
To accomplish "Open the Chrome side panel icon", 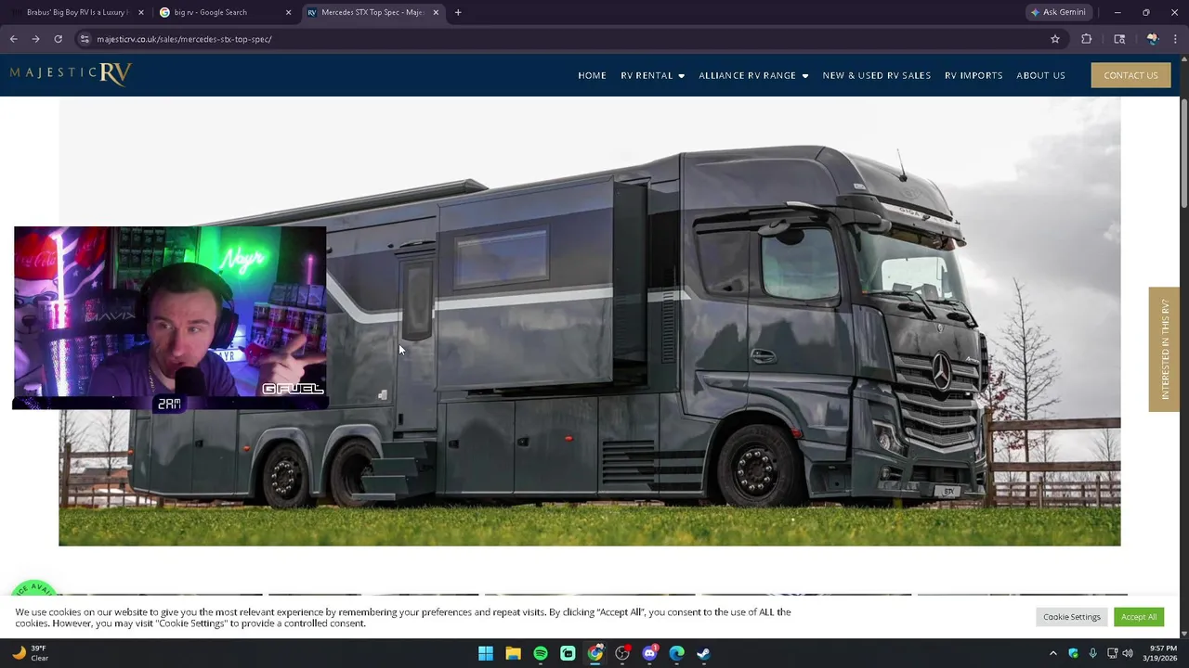I will coord(1119,39).
